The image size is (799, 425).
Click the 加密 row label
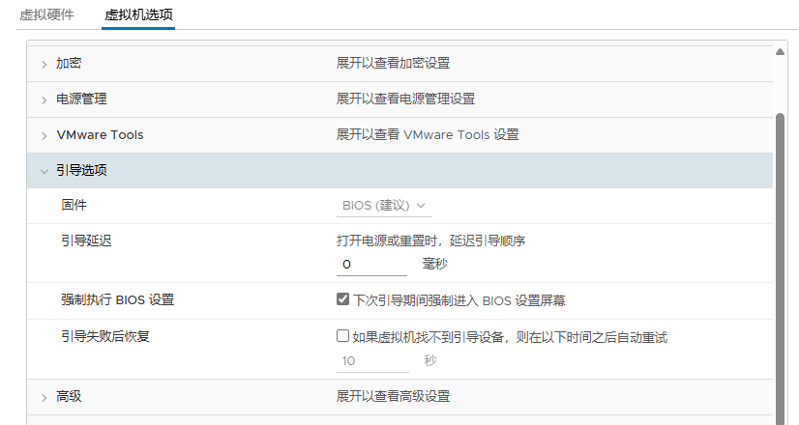[x=69, y=64]
